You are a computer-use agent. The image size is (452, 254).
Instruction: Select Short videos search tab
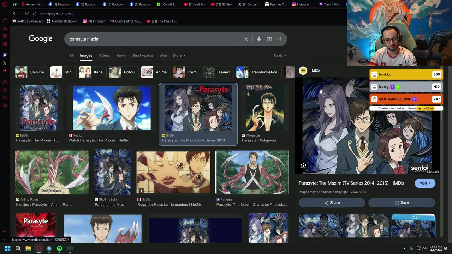pos(142,55)
